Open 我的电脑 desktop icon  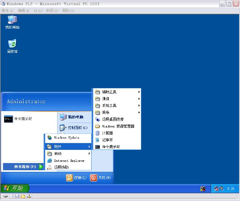[12, 22]
